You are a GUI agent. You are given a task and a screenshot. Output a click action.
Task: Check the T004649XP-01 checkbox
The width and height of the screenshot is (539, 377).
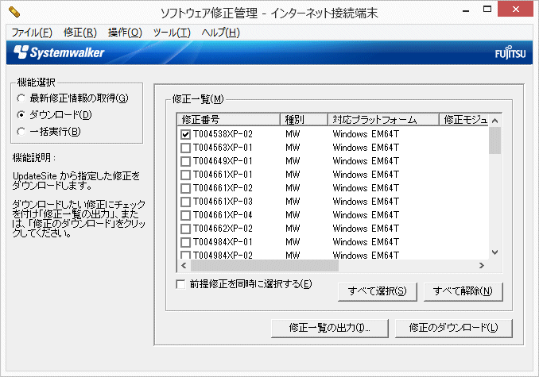(185, 161)
